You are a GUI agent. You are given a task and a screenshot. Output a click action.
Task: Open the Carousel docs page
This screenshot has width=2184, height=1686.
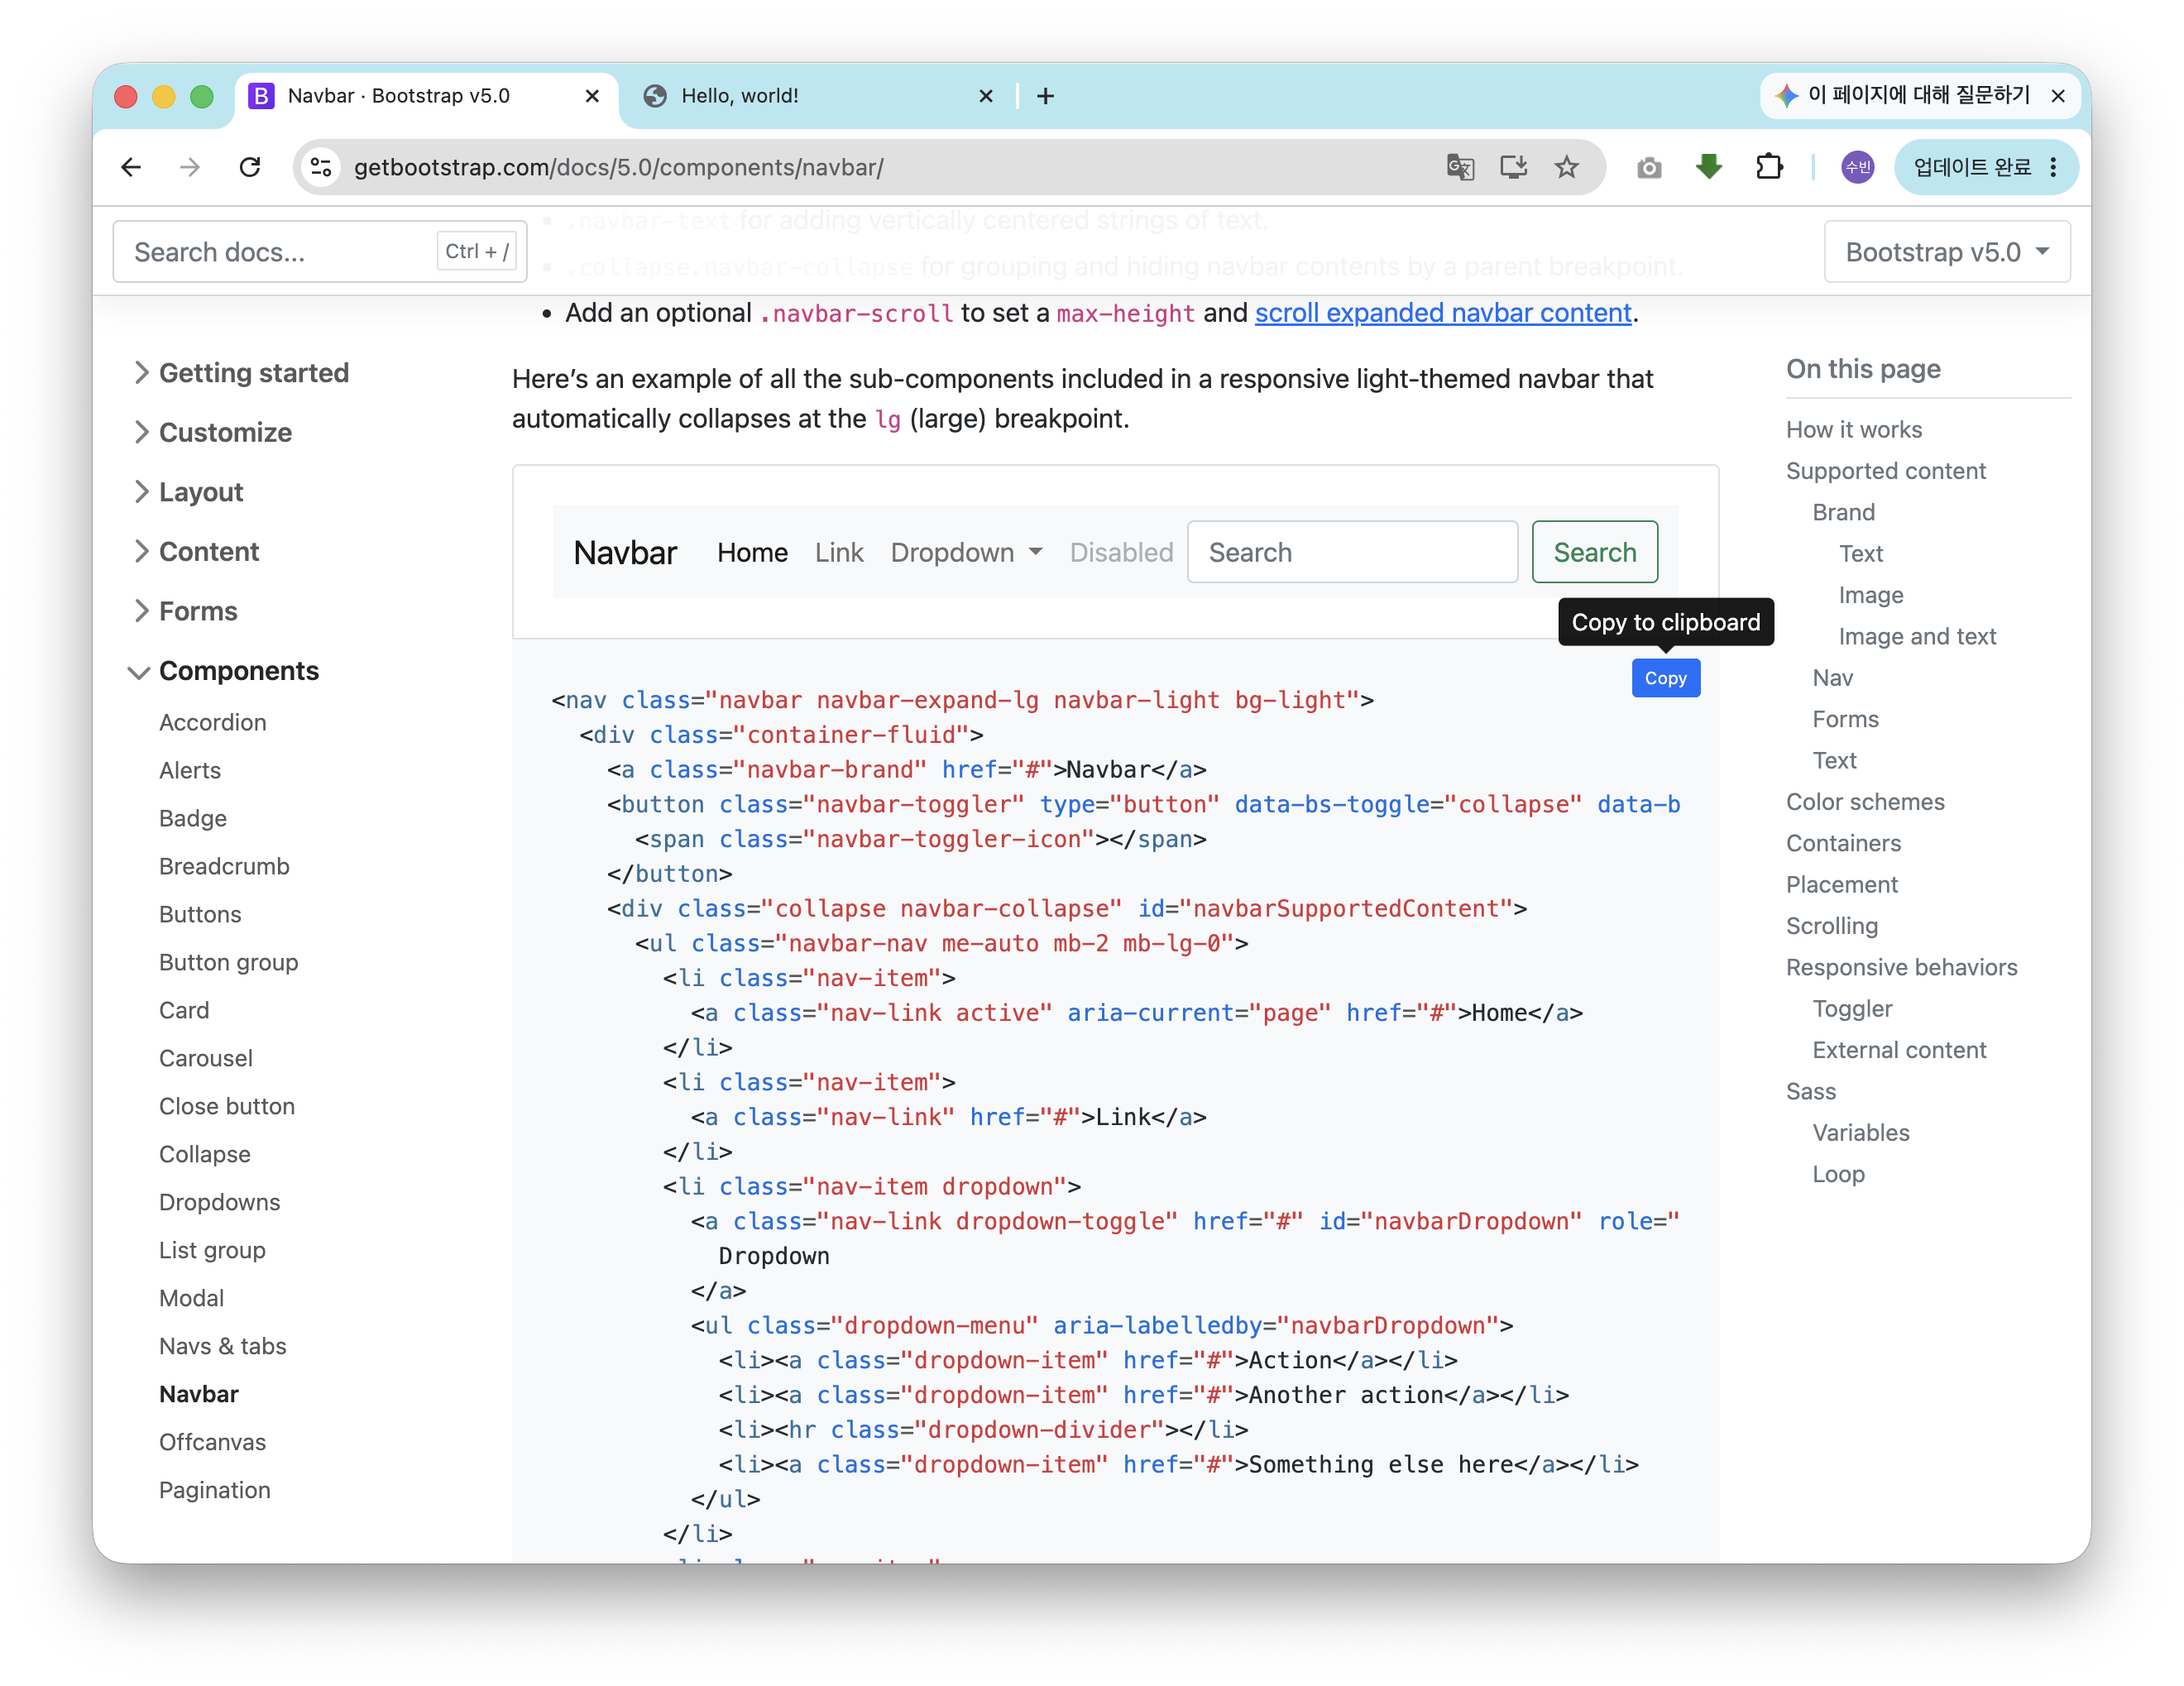coord(206,1058)
